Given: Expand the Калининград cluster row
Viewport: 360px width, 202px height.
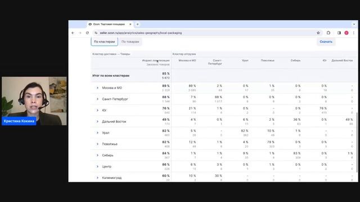Looking at the screenshot, I should (x=97, y=177).
